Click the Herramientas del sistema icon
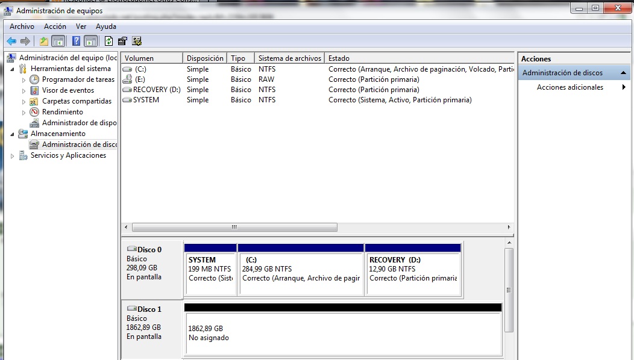634x360 pixels. (x=23, y=69)
